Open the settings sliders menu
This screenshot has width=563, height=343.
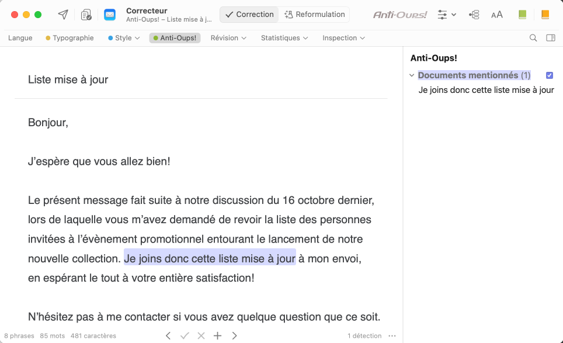447,15
